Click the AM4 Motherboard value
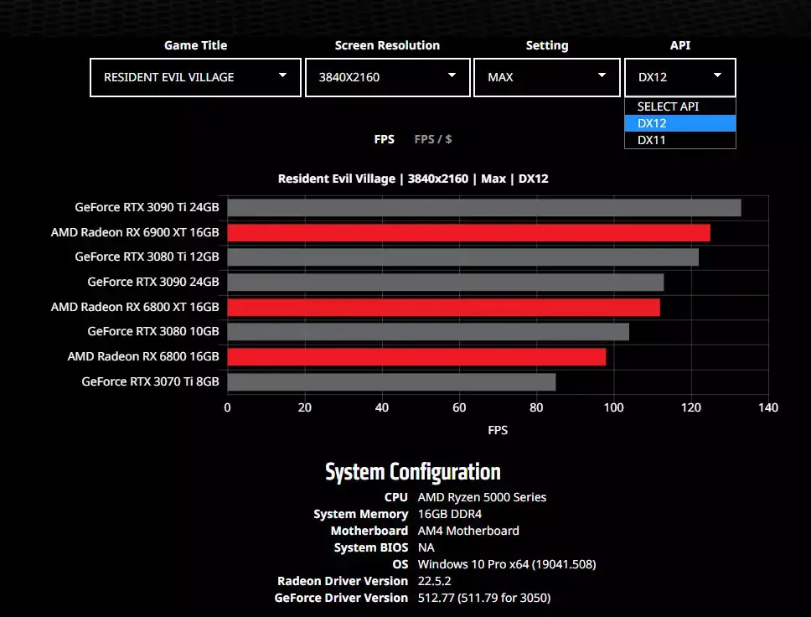The width and height of the screenshot is (811, 617). click(468, 531)
